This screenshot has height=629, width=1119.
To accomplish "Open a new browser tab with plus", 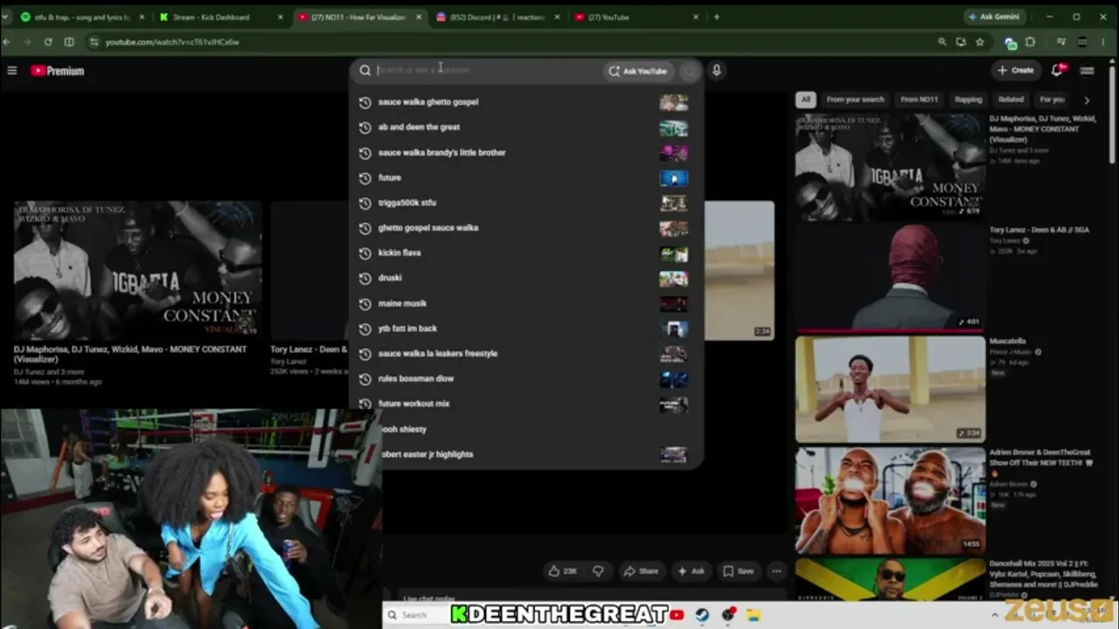I will pyautogui.click(x=717, y=17).
